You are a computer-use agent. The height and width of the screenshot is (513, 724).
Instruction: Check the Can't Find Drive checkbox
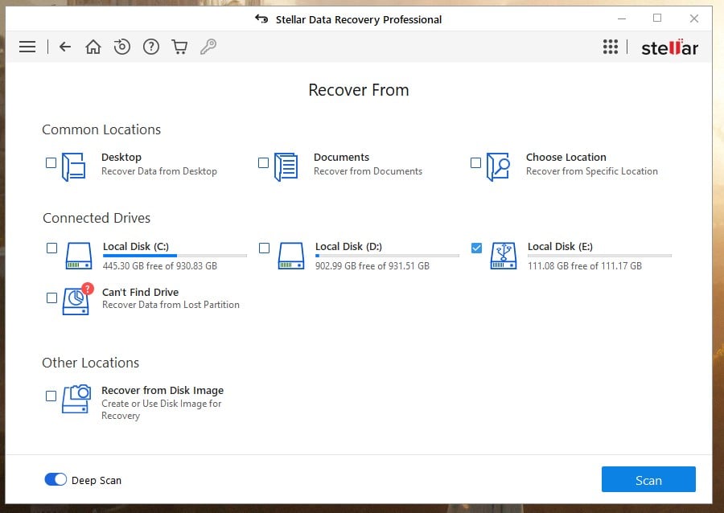point(51,298)
